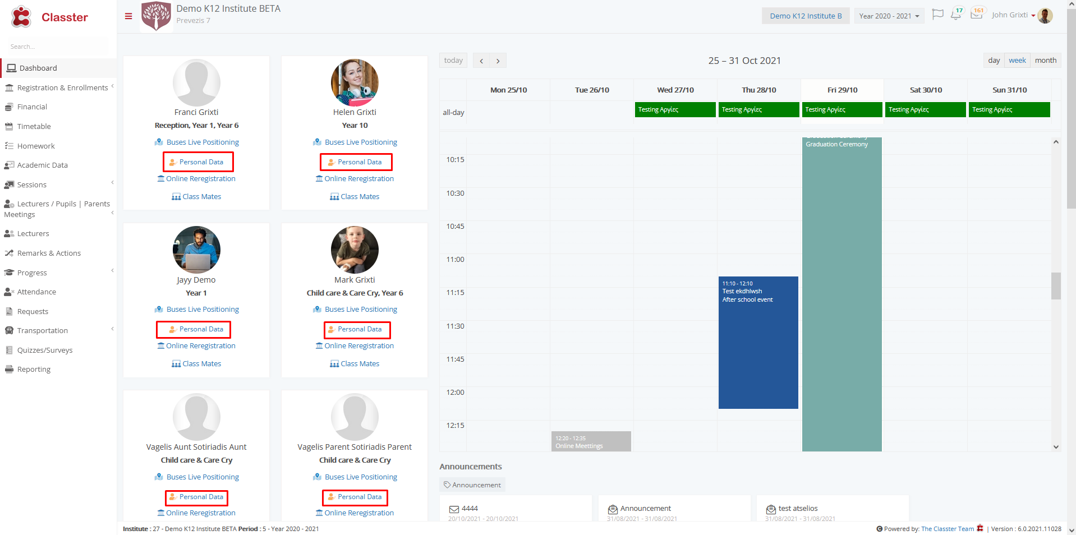Screen dimensions: 1076x535
Task: Expand Lecturers / Pupils | Parents Meetings menu
Action: click(58, 209)
